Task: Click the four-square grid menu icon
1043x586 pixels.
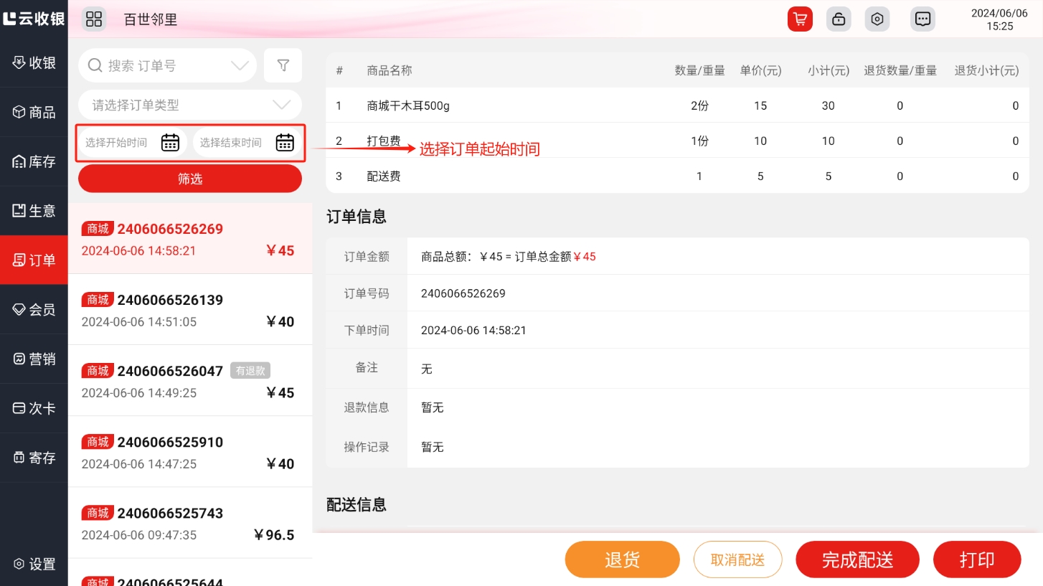Action: 94,19
